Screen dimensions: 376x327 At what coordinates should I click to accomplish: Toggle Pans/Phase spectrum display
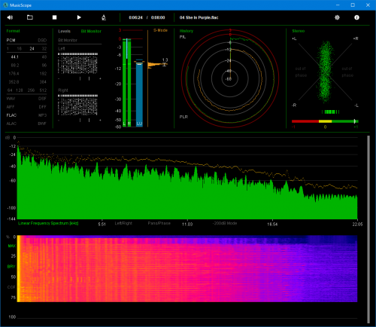159,223
